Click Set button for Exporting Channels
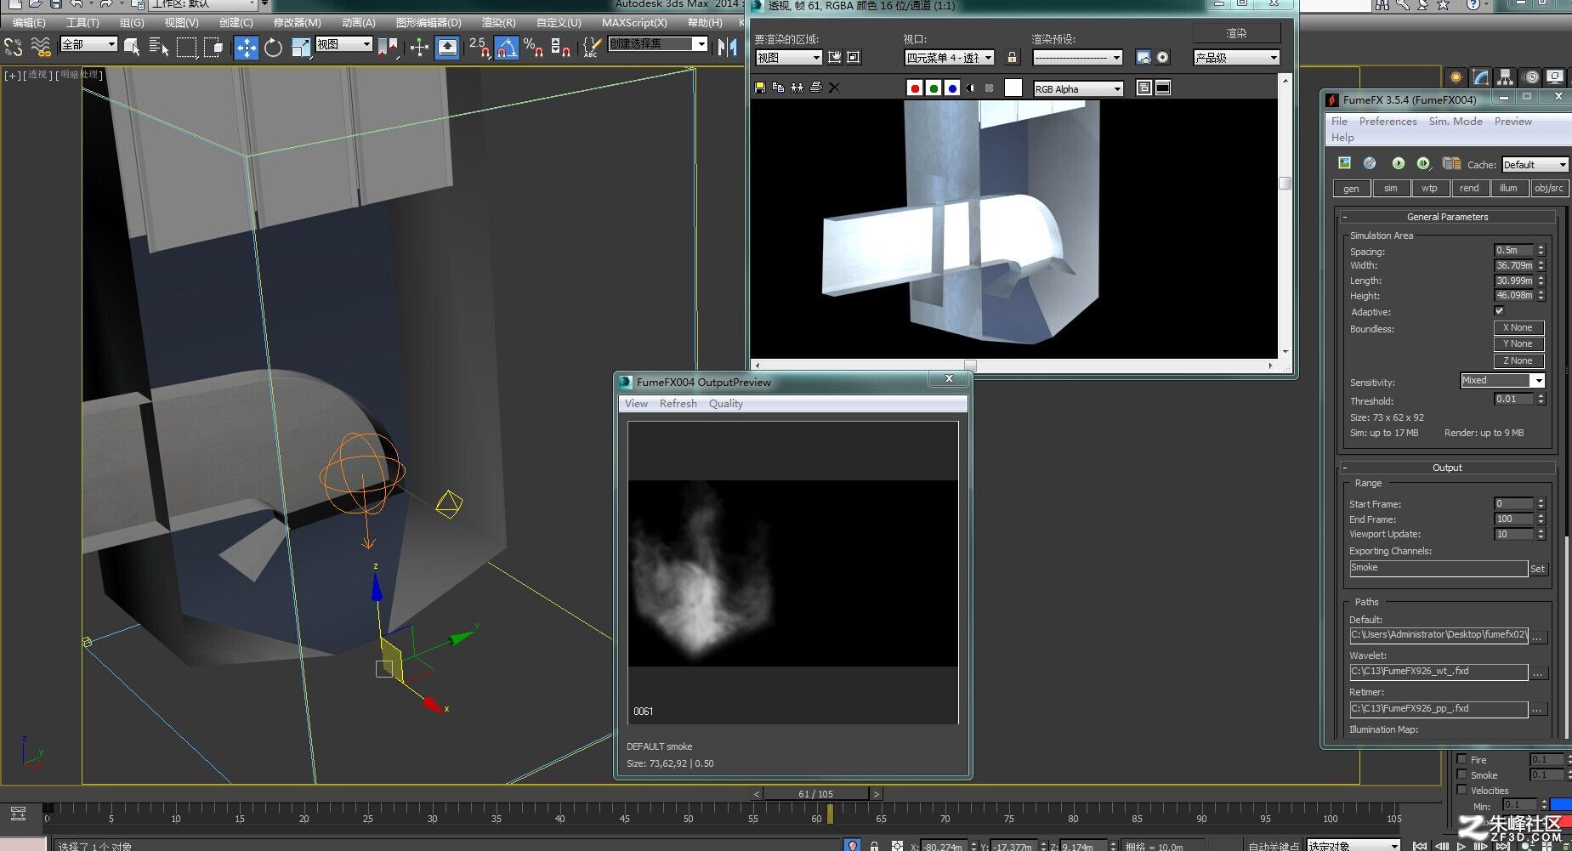This screenshot has width=1572, height=851. (x=1538, y=569)
